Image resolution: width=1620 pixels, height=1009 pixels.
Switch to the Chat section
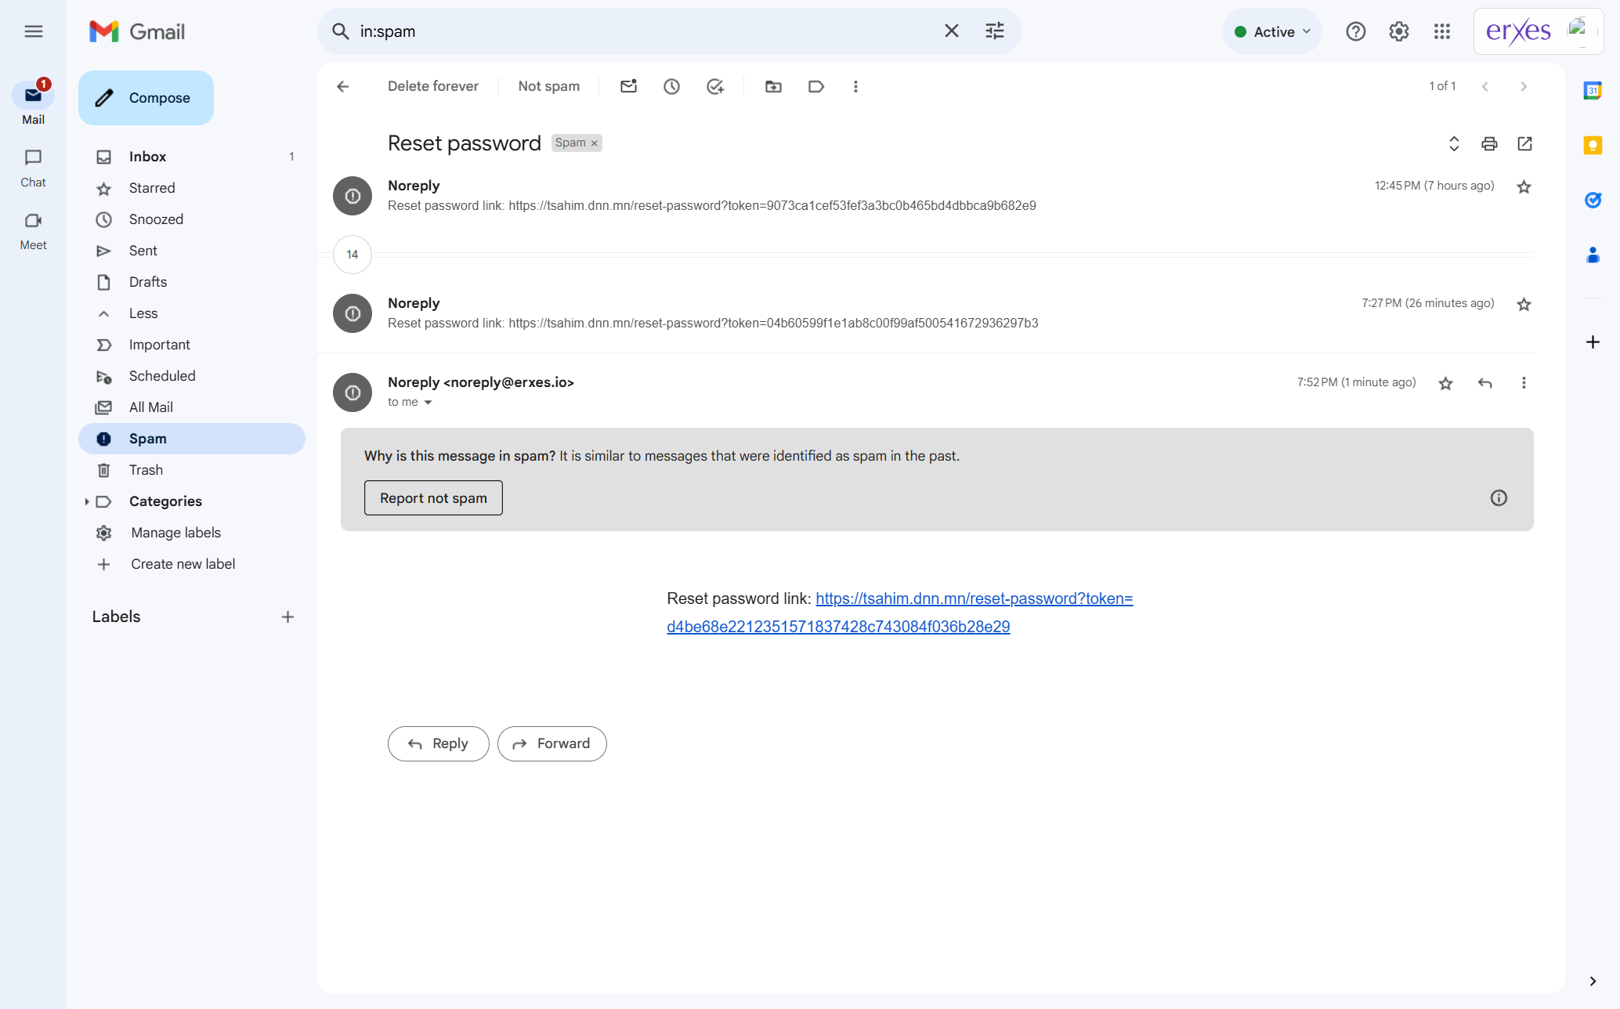click(33, 168)
